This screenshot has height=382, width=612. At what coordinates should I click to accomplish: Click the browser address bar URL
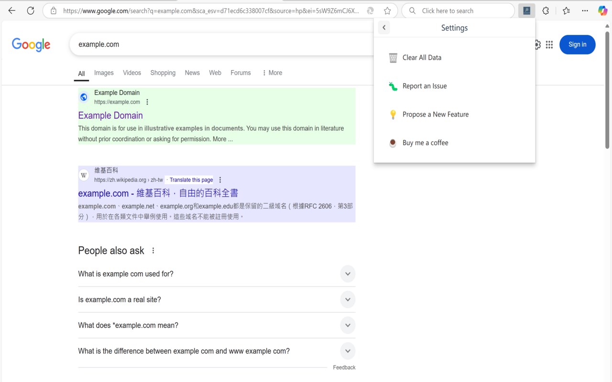pos(211,11)
